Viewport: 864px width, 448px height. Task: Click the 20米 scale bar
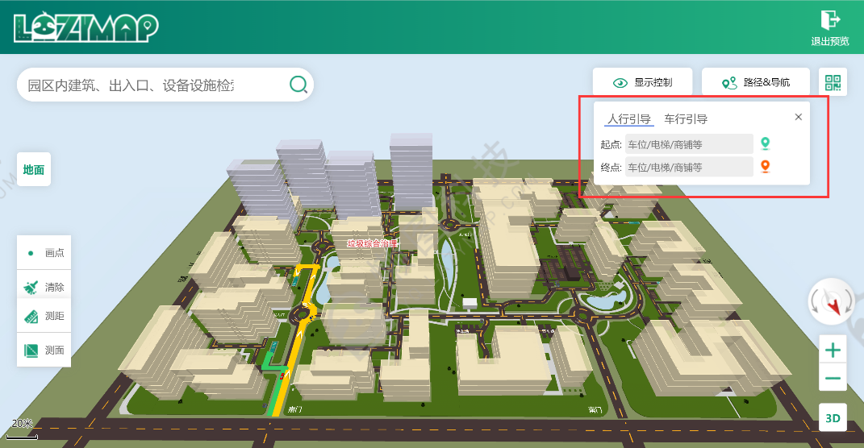click(x=22, y=429)
